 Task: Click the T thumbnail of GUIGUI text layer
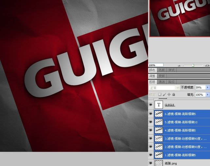click(x=159, y=105)
